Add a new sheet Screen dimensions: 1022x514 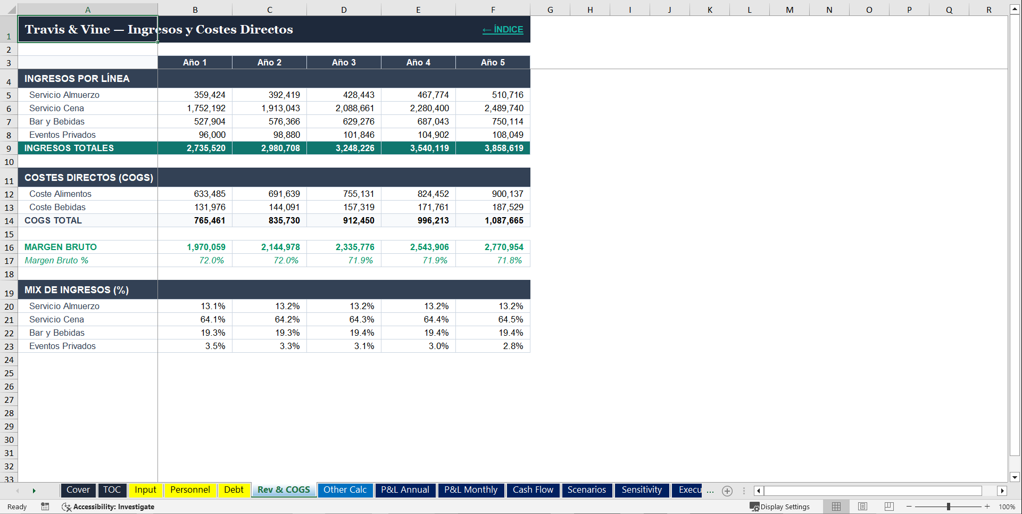coord(727,491)
